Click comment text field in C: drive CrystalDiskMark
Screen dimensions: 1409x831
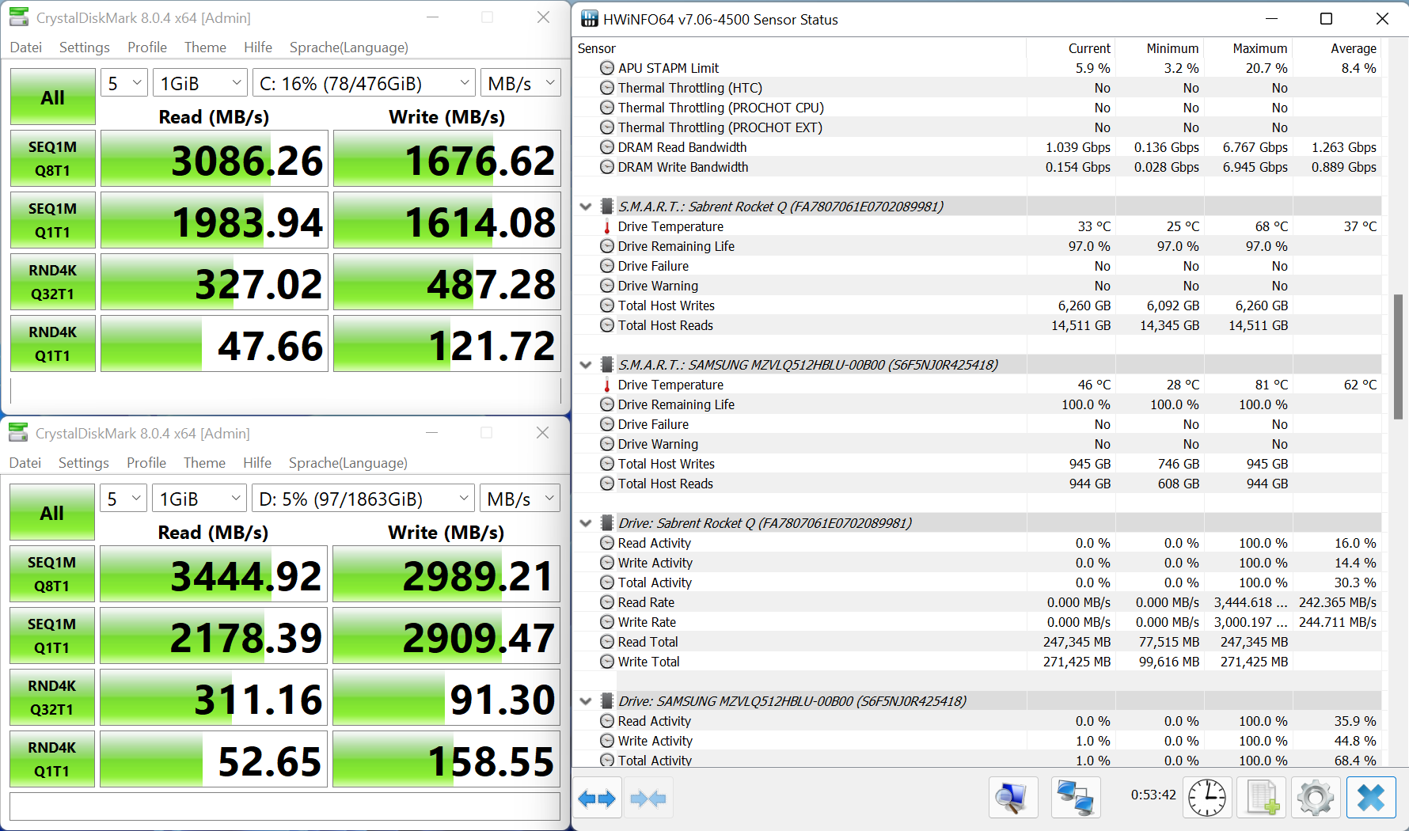[x=286, y=391]
